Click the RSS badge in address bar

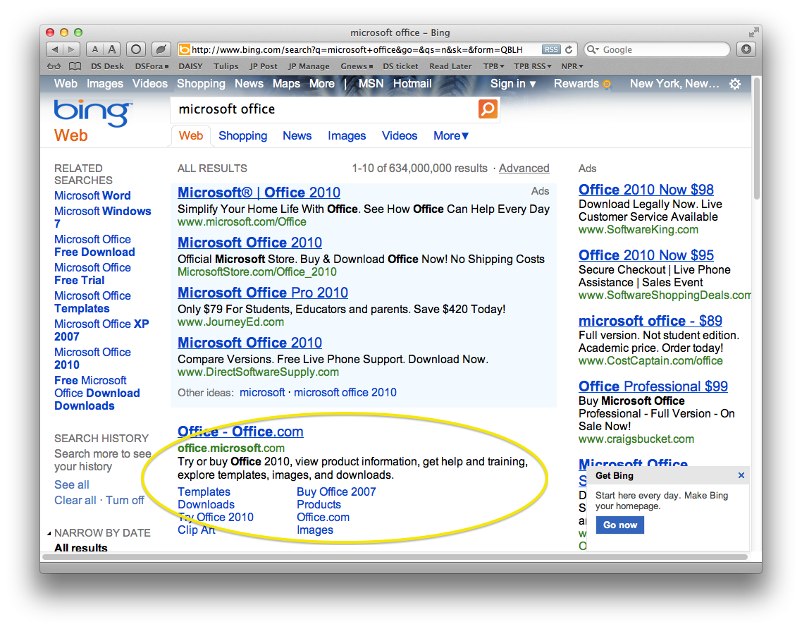click(x=551, y=50)
